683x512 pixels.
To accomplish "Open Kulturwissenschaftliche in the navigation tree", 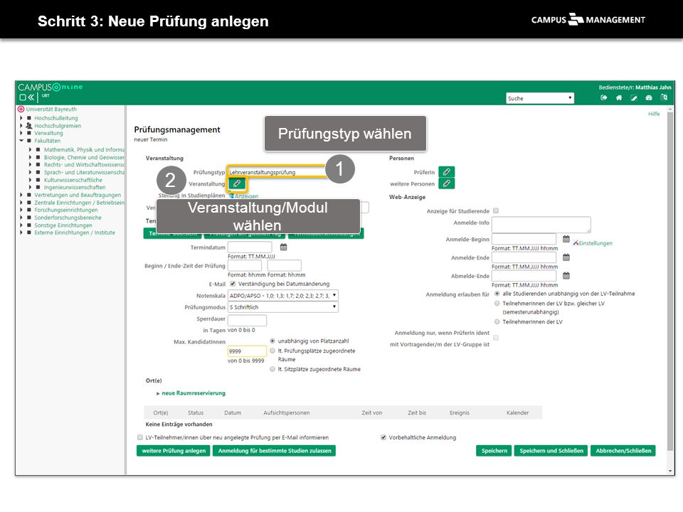I will tap(73, 180).
